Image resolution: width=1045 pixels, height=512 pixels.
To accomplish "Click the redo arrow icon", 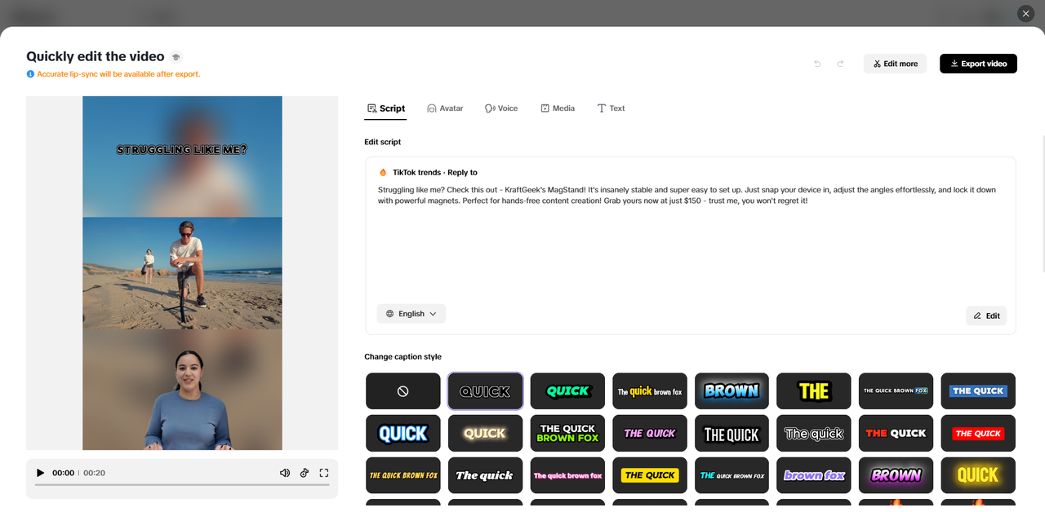I will point(840,63).
